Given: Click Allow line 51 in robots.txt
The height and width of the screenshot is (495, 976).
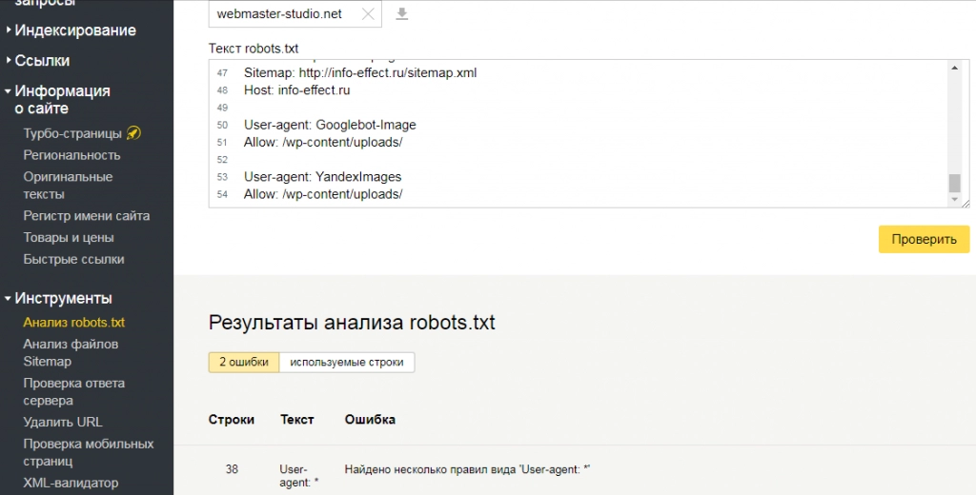Looking at the screenshot, I should 323,142.
